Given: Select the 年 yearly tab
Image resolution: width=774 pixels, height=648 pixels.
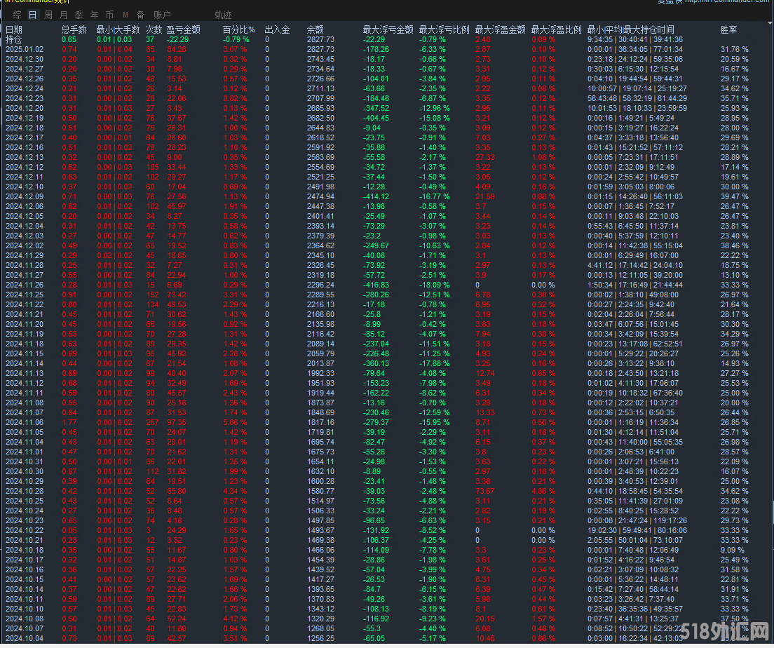Looking at the screenshot, I should coord(94,15).
